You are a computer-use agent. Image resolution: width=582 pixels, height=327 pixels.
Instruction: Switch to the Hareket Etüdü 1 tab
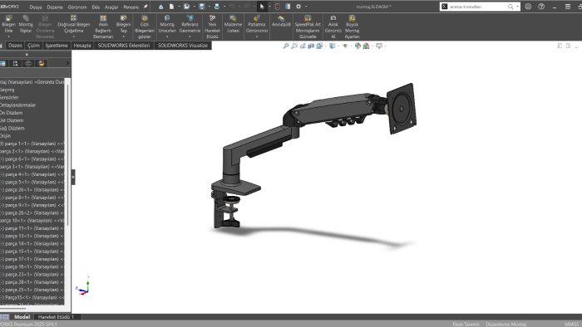coord(56,317)
